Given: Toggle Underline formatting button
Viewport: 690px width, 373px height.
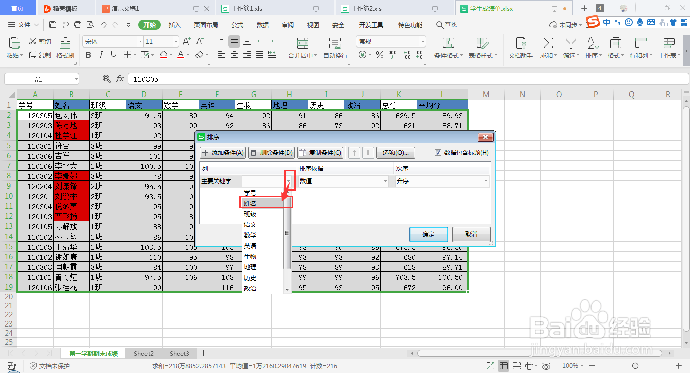Looking at the screenshot, I should tap(114, 55).
